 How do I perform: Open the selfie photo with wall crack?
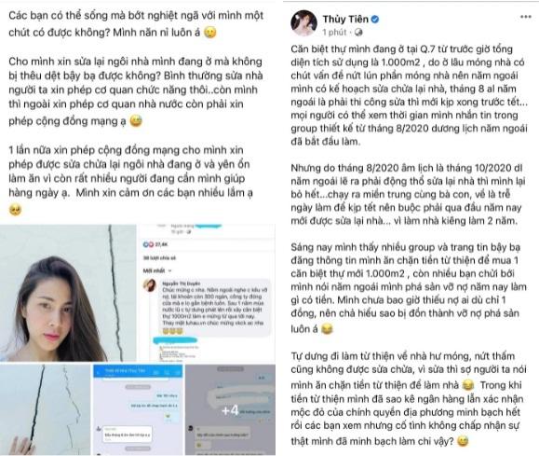68,293
